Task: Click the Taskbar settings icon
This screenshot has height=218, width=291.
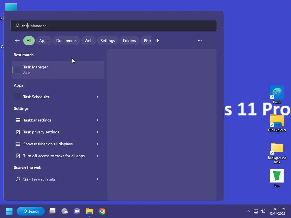Action: tap(18, 120)
